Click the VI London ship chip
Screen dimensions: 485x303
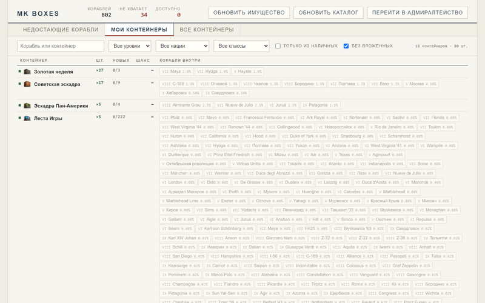(178, 182)
